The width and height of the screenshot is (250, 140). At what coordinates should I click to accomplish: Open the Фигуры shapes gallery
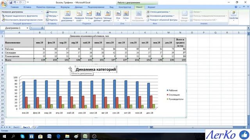tap(52, 16)
